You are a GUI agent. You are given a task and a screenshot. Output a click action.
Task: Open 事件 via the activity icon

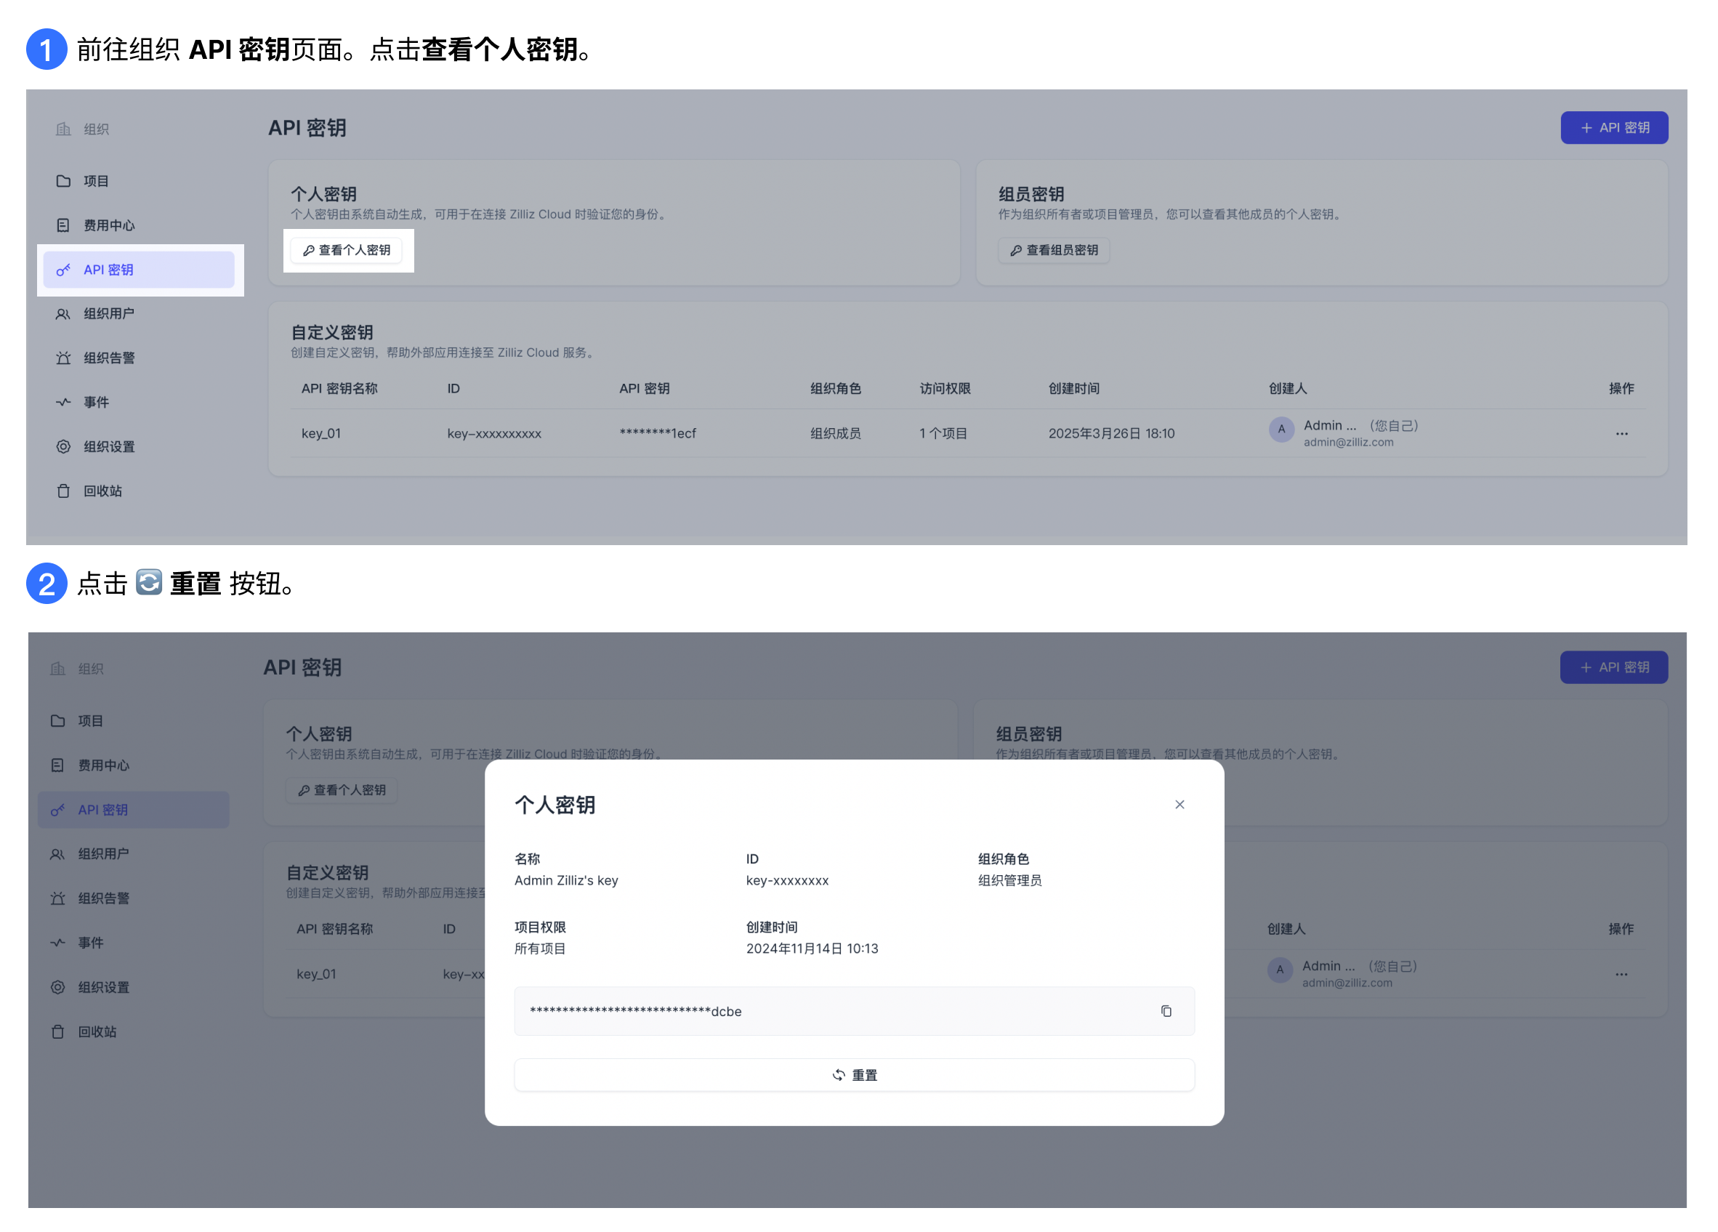pyautogui.click(x=64, y=401)
